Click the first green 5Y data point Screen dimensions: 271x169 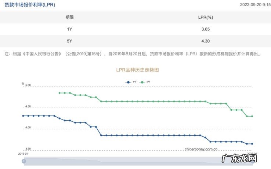[59, 93]
